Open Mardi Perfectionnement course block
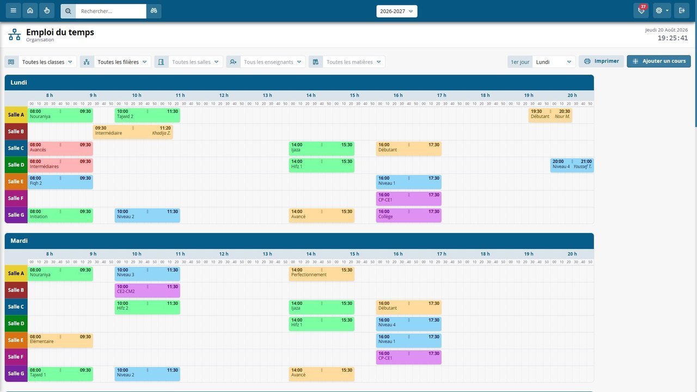 click(321, 273)
